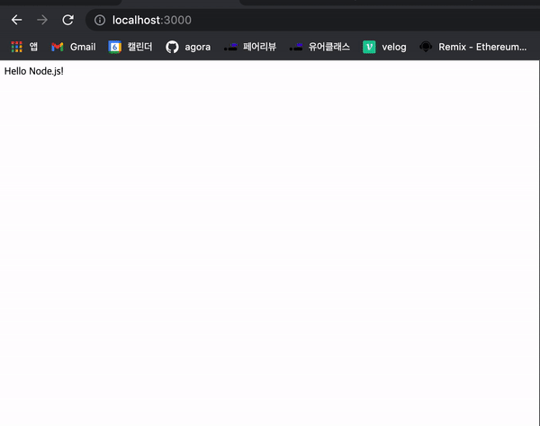This screenshot has width=540, height=426.
Task: Open the velog bookmark
Action: pyautogui.click(x=384, y=47)
